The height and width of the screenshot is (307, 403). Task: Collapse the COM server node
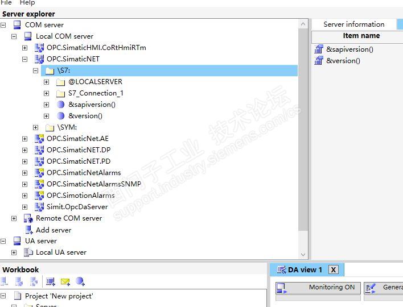(3, 25)
